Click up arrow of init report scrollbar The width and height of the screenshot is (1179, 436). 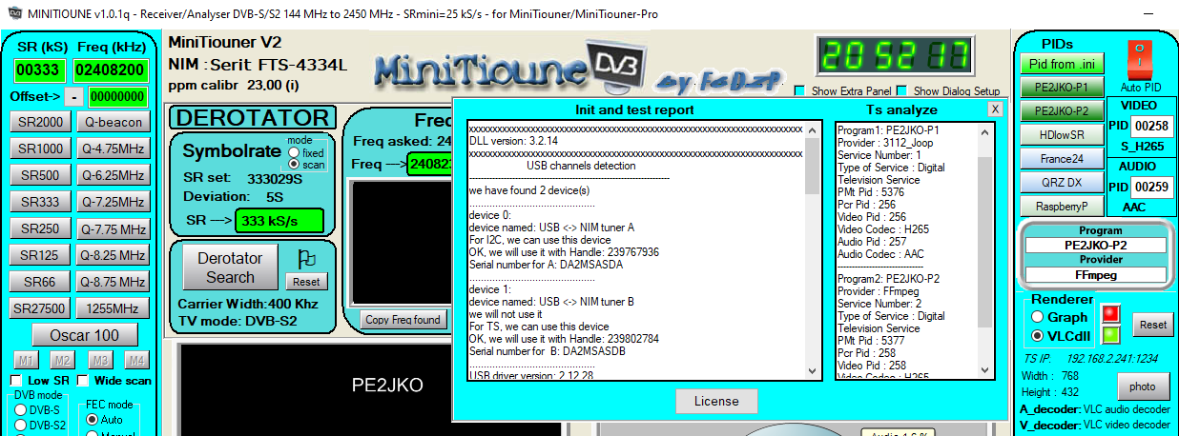point(813,129)
